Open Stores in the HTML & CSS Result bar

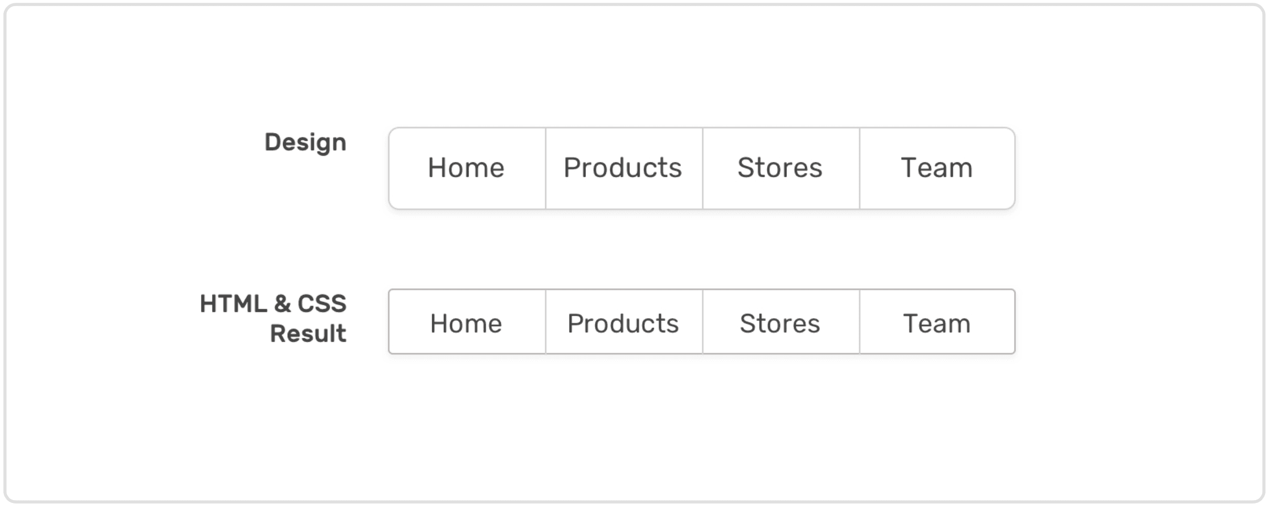coord(780,323)
